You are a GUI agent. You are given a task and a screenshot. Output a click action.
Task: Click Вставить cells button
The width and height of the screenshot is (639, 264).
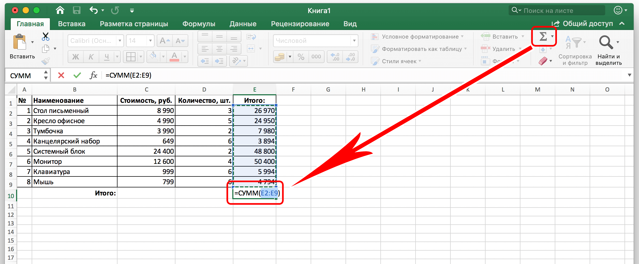pyautogui.click(x=500, y=37)
